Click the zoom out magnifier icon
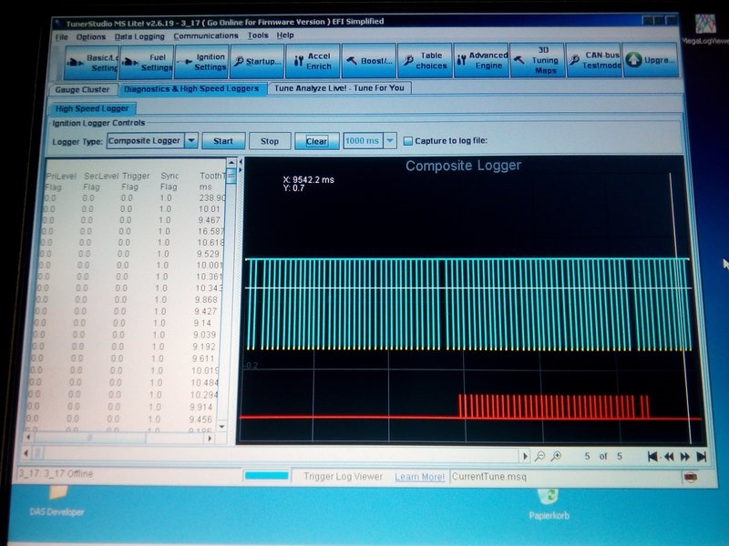The image size is (729, 546). point(540,456)
